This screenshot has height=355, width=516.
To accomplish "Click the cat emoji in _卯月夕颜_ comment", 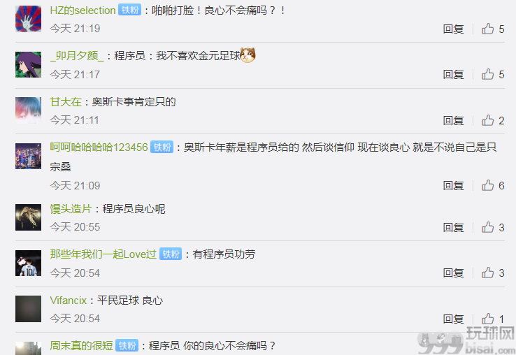I will (248, 55).
